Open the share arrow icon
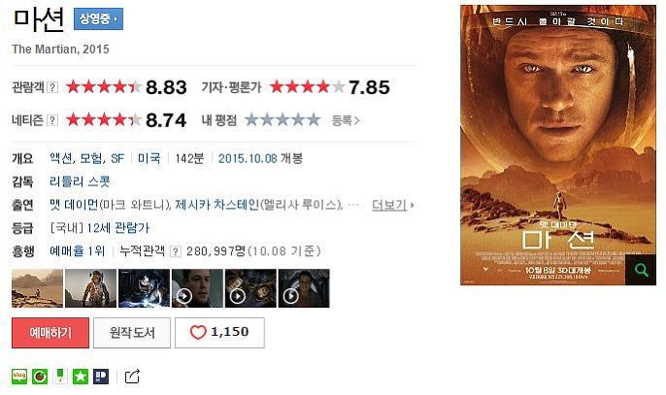 (132, 377)
